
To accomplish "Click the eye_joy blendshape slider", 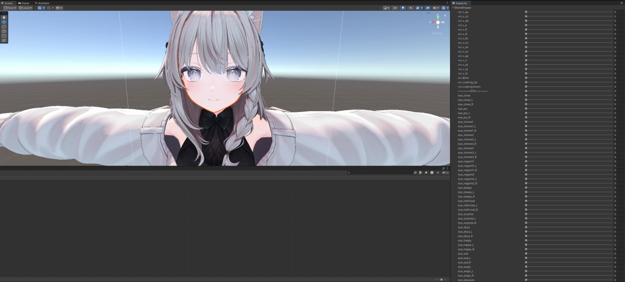I will click(569, 109).
